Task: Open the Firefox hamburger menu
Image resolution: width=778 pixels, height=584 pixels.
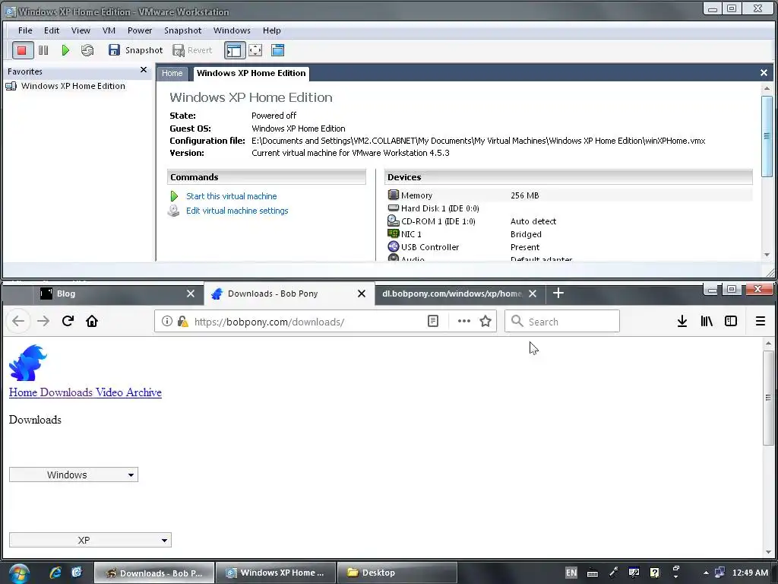Action: pyautogui.click(x=760, y=322)
